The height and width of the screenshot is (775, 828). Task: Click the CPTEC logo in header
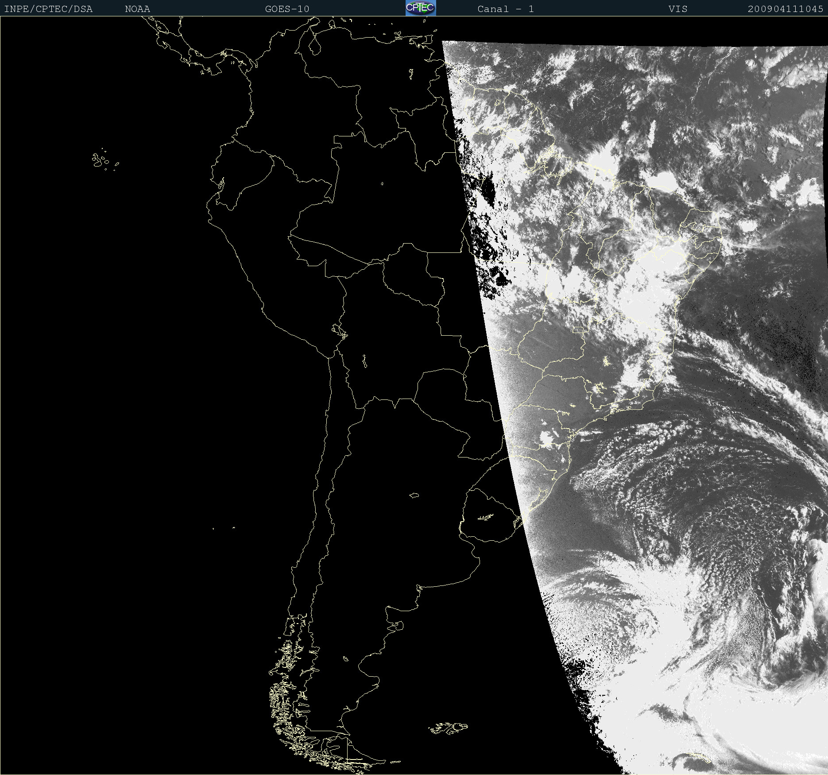coord(421,8)
